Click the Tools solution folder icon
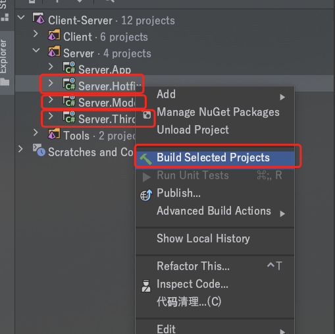Screen dimensions: 335x334 click(54, 134)
